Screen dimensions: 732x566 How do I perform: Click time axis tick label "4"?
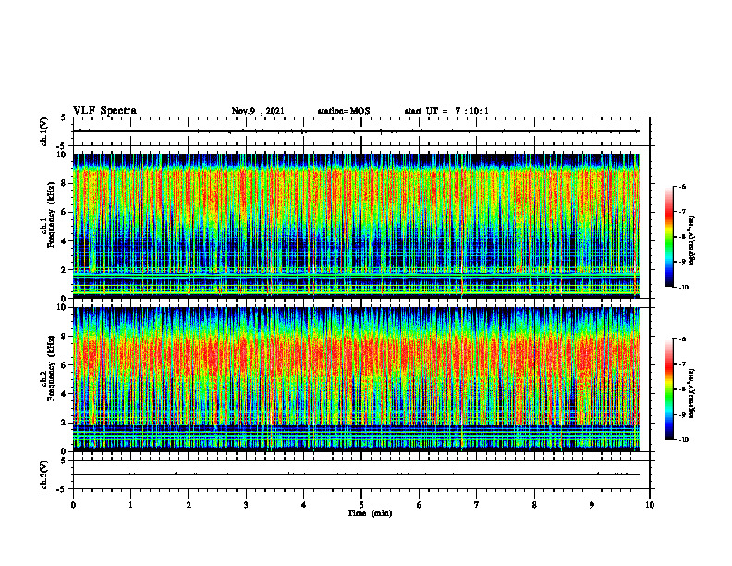[x=304, y=505]
